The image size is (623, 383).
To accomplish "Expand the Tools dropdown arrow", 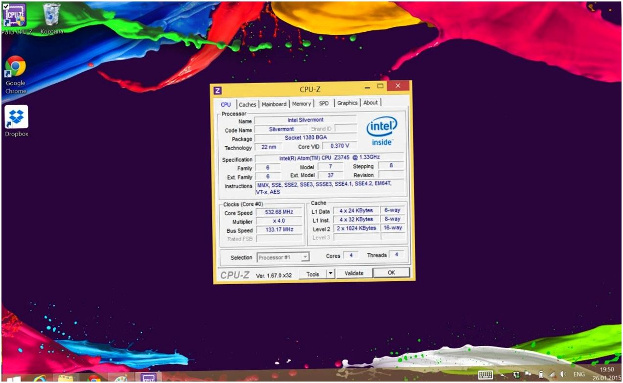I will 330,273.
